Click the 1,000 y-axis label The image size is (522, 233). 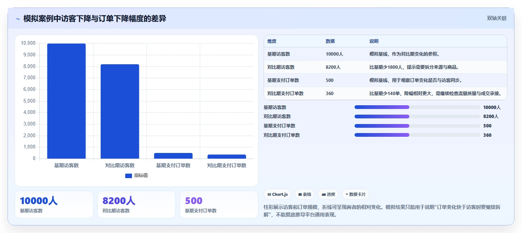click(29, 147)
